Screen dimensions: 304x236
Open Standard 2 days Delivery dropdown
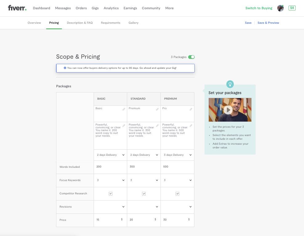coord(144,155)
